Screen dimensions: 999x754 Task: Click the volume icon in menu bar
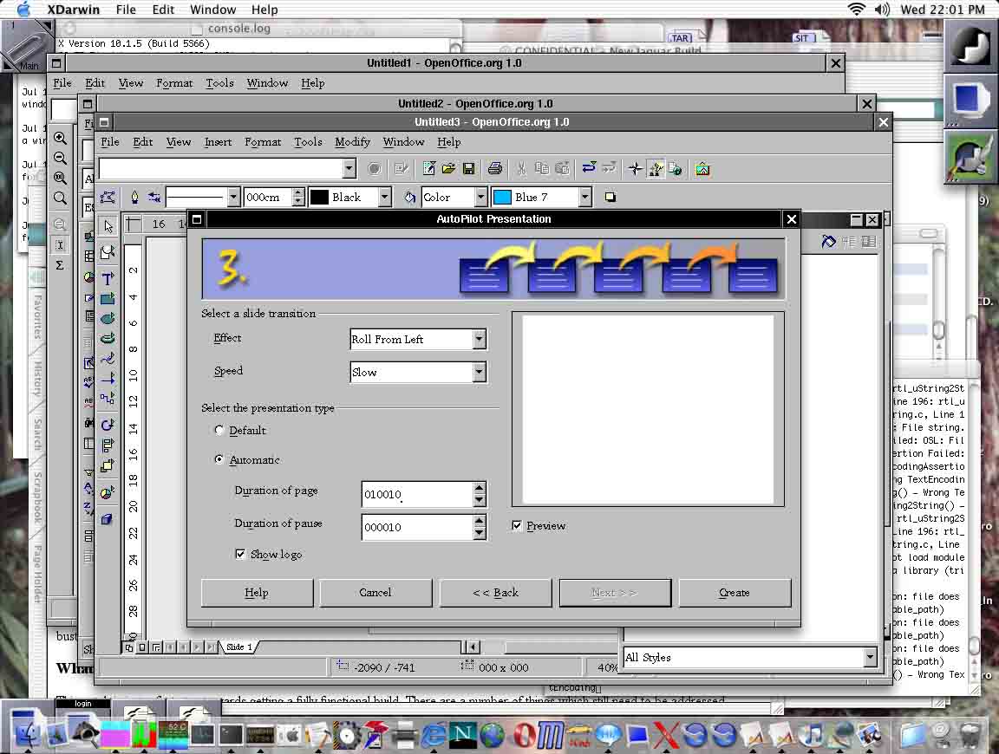tap(882, 10)
